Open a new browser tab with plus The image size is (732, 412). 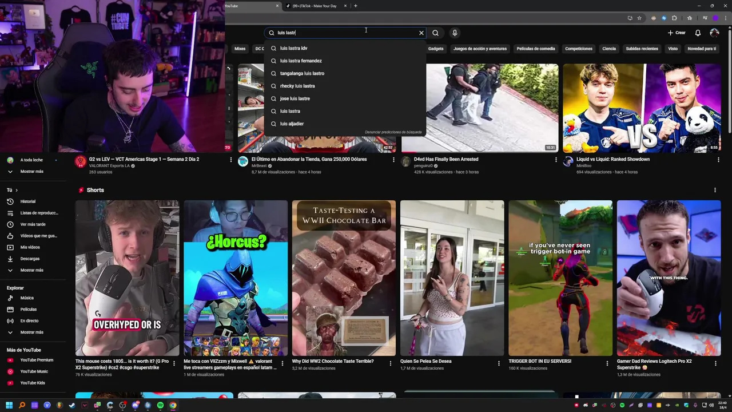point(355,6)
